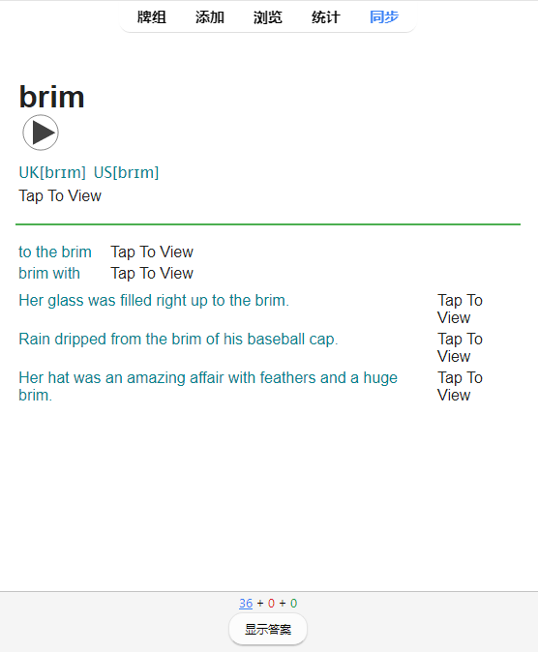Reveal translation of 'Rain dripped' sentence
This screenshot has height=652, width=538.
(460, 347)
